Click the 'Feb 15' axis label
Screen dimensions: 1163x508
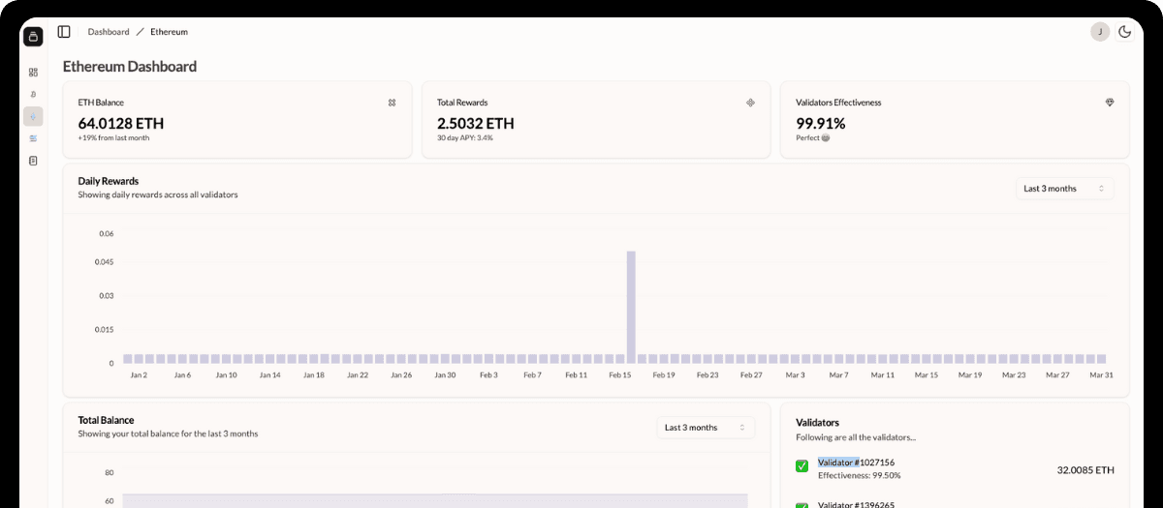tap(620, 374)
